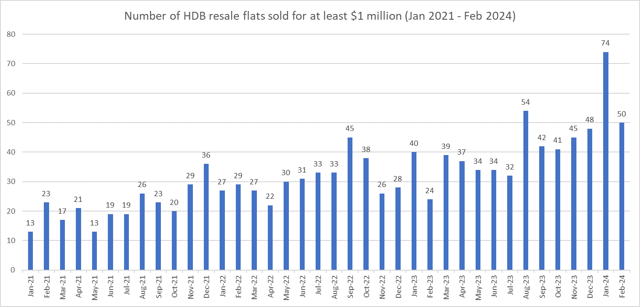This screenshot has height=307, width=640.
Task: Select the data label 26 above Aug-21
Action: [142, 184]
